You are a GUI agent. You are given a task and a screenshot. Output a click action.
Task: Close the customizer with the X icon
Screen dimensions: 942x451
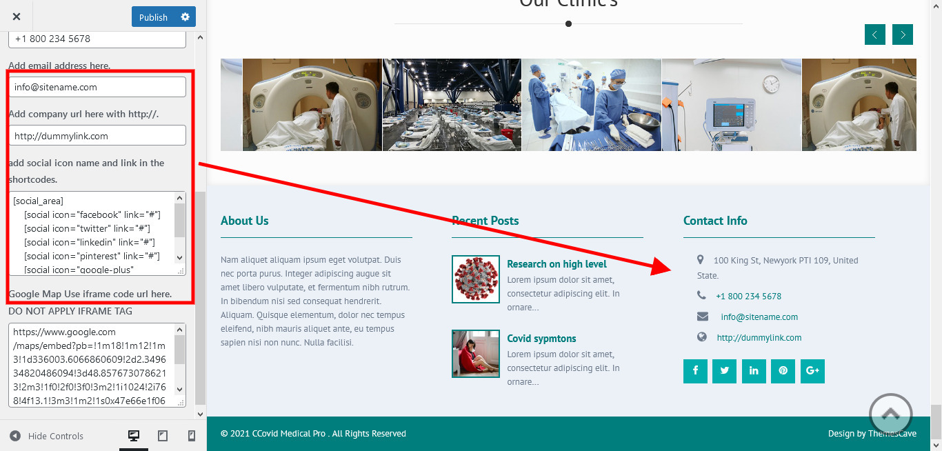click(17, 17)
